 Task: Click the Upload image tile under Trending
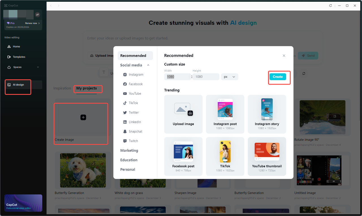[183, 114]
